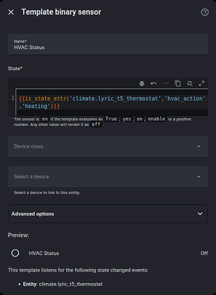Click the bug test icon in editor toolbar

pos(142,83)
